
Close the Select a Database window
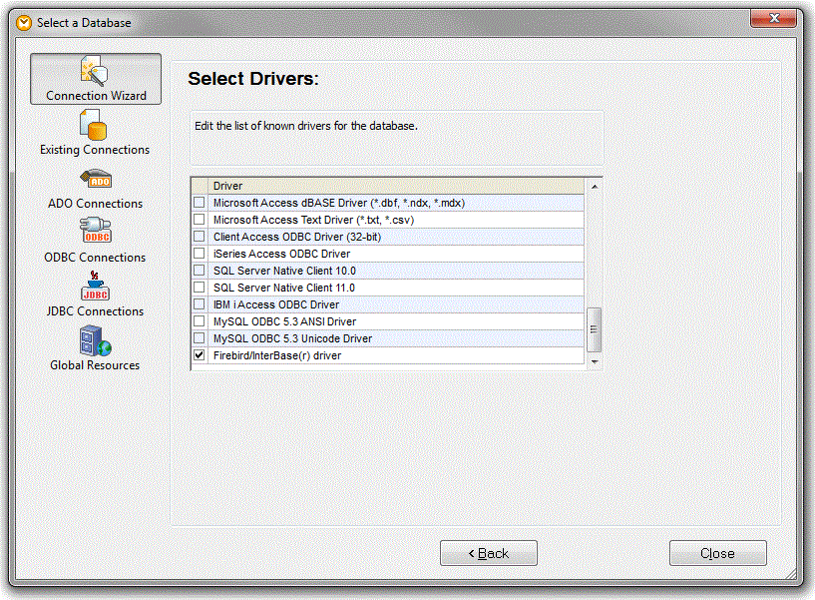coord(773,18)
